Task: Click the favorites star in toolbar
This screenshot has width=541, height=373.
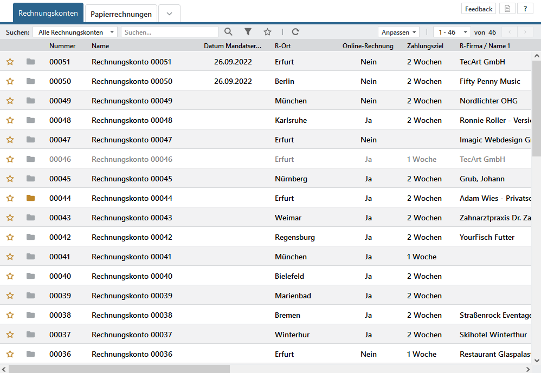Action: coord(267,32)
